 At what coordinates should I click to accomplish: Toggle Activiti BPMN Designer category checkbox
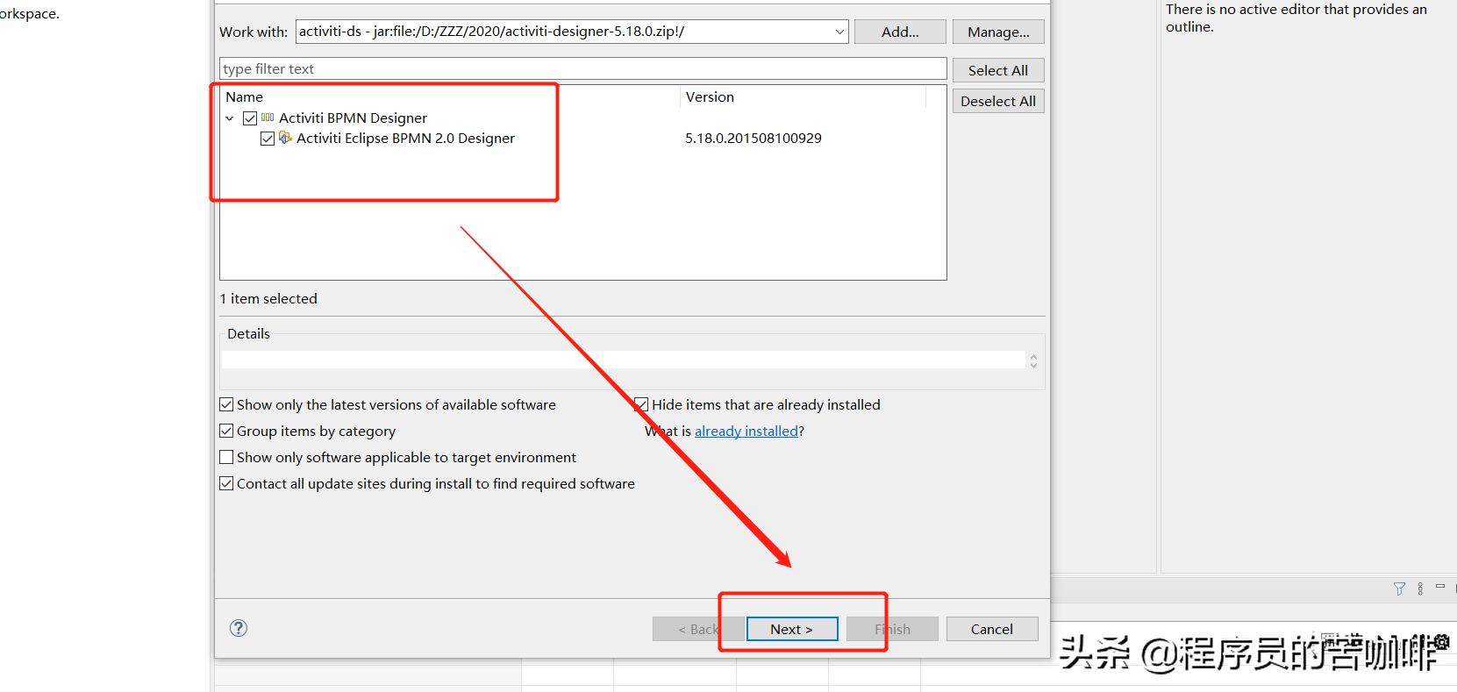click(250, 118)
